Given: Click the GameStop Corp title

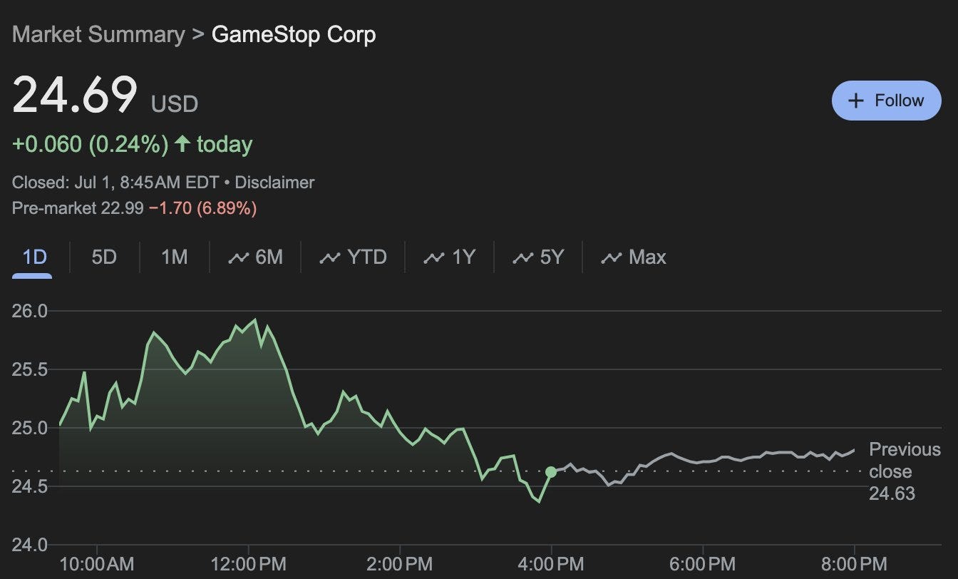Looking at the screenshot, I should (294, 35).
